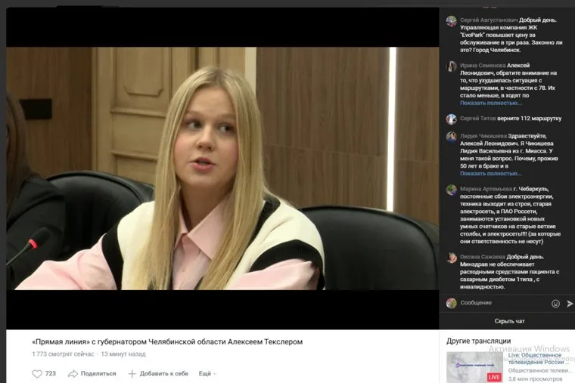Open the emoji picker in chat

(x=555, y=303)
